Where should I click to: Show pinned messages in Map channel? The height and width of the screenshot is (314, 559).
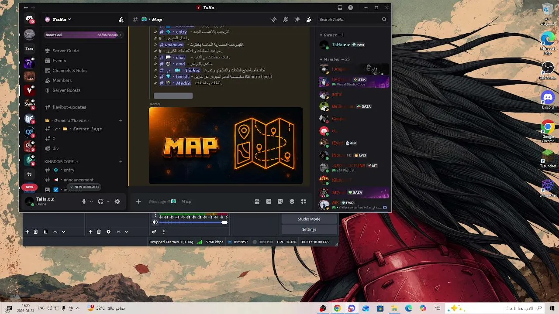point(297,20)
